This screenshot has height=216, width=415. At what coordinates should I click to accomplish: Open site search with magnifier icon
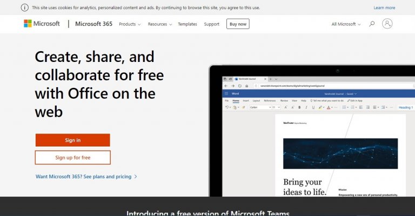point(372,24)
